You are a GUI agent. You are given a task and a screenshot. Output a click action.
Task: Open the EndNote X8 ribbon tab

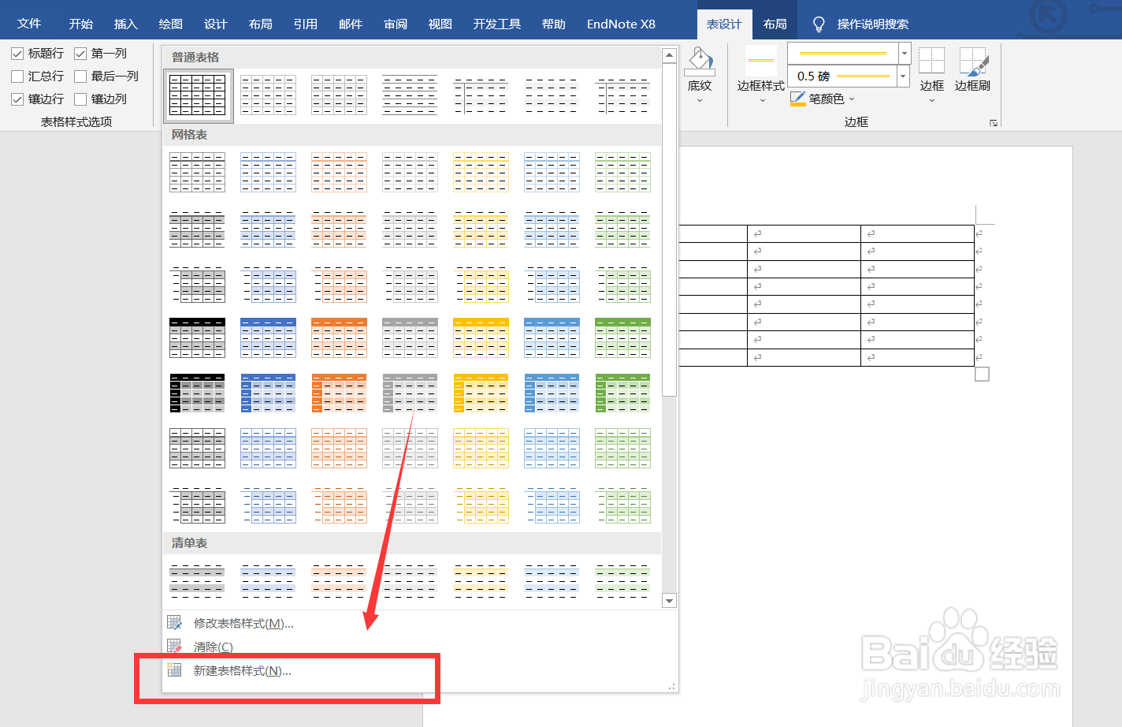pyautogui.click(x=621, y=24)
